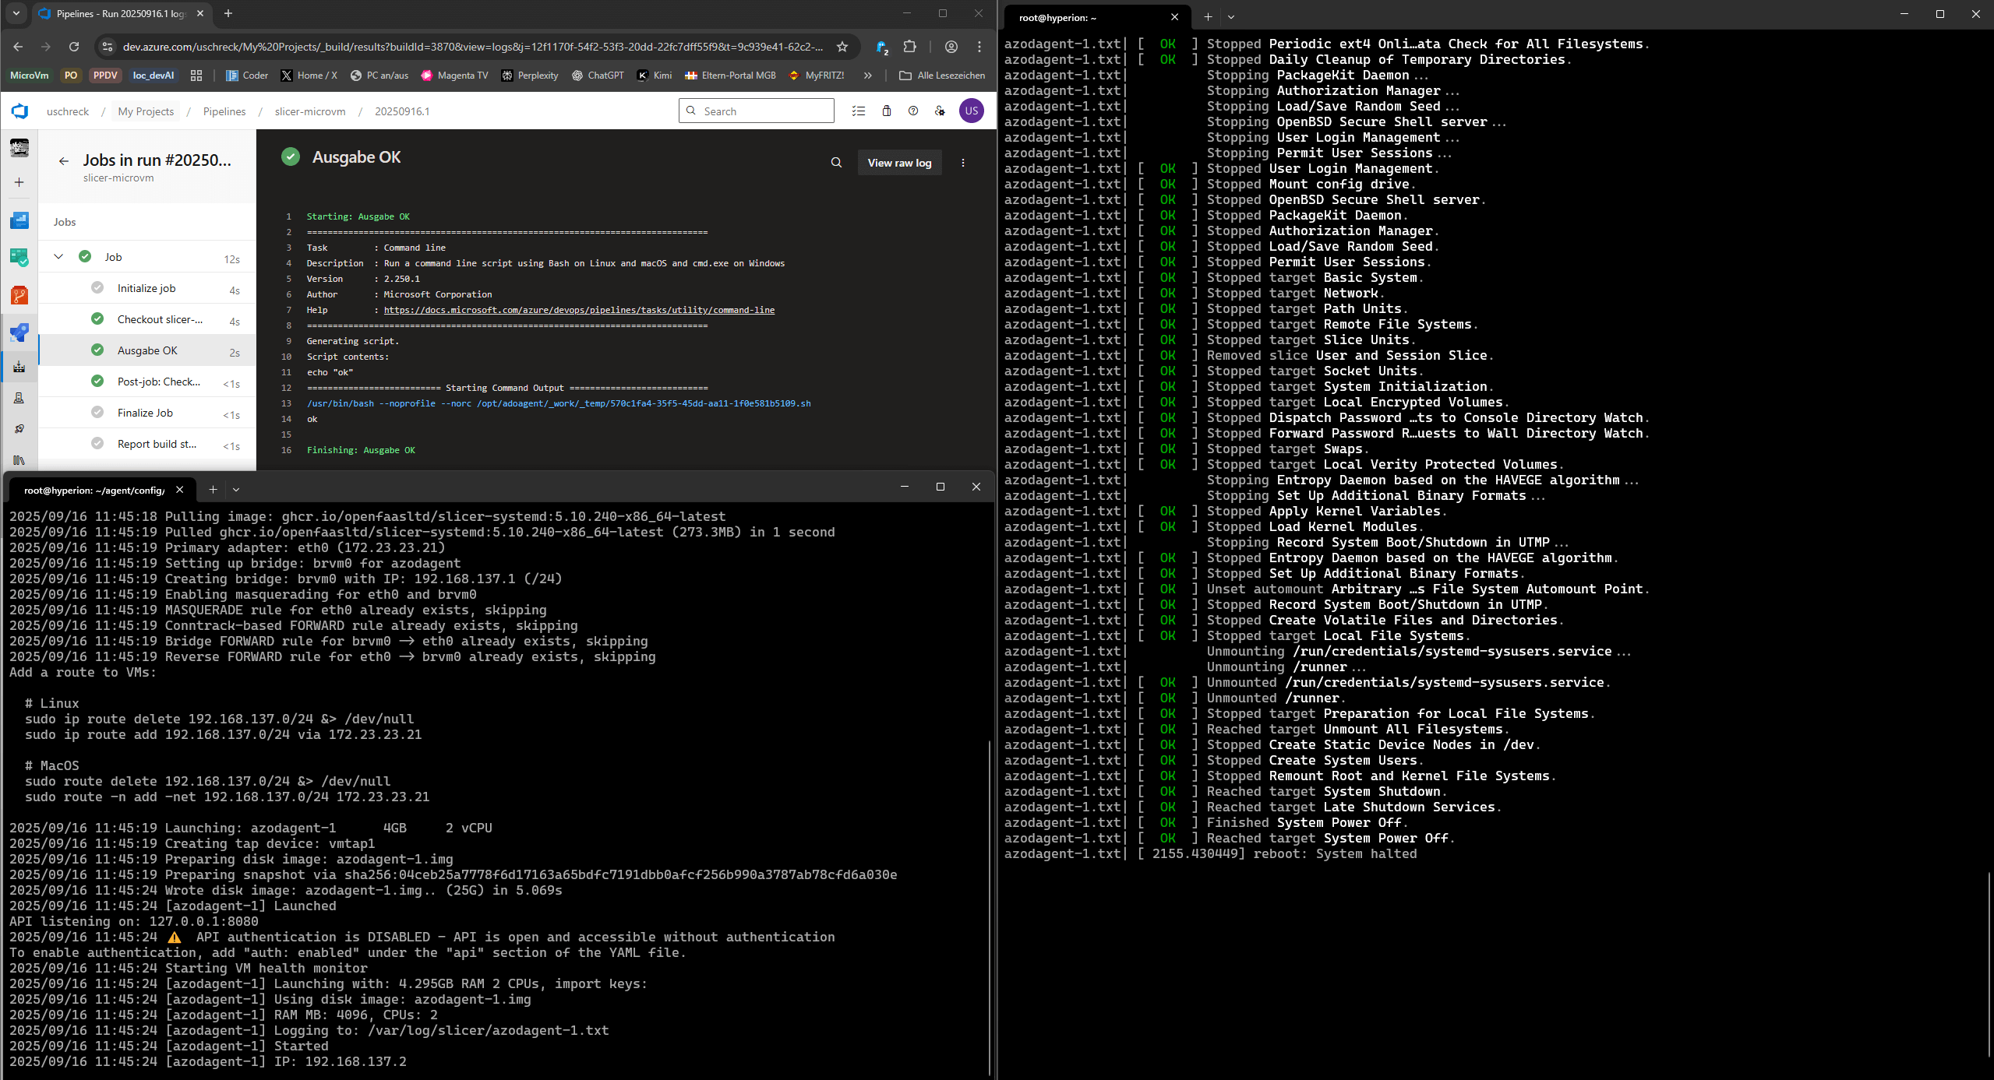Click the log search magnifier icon
1994x1080 pixels.
coord(836,163)
